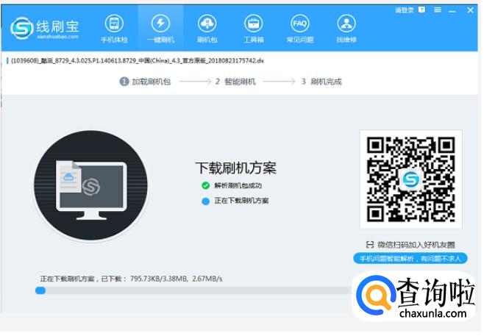Viewport: 484px width, 336px height.
Task: Click step 2 智能刷机
Action: (x=235, y=82)
